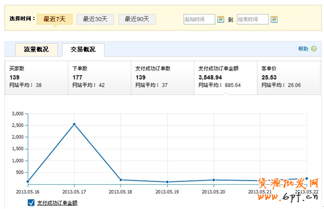Screen dimensions: 324x209
Task: Select the 支付成功订单金额 metric card
Action: coord(225,77)
